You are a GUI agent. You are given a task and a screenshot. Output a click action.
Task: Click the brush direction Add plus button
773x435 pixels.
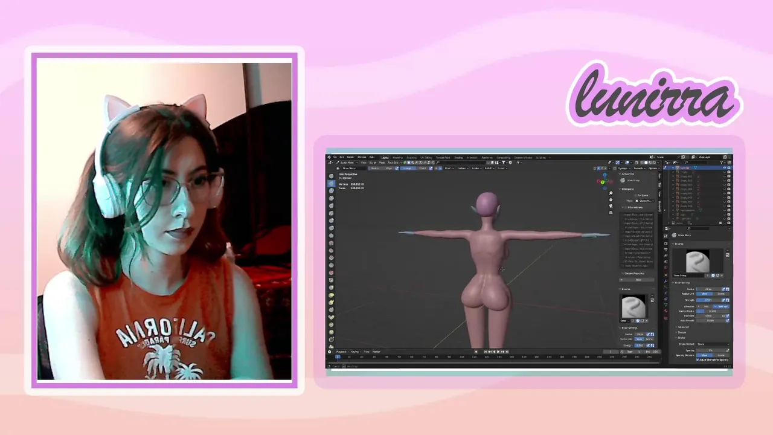[x=436, y=168]
